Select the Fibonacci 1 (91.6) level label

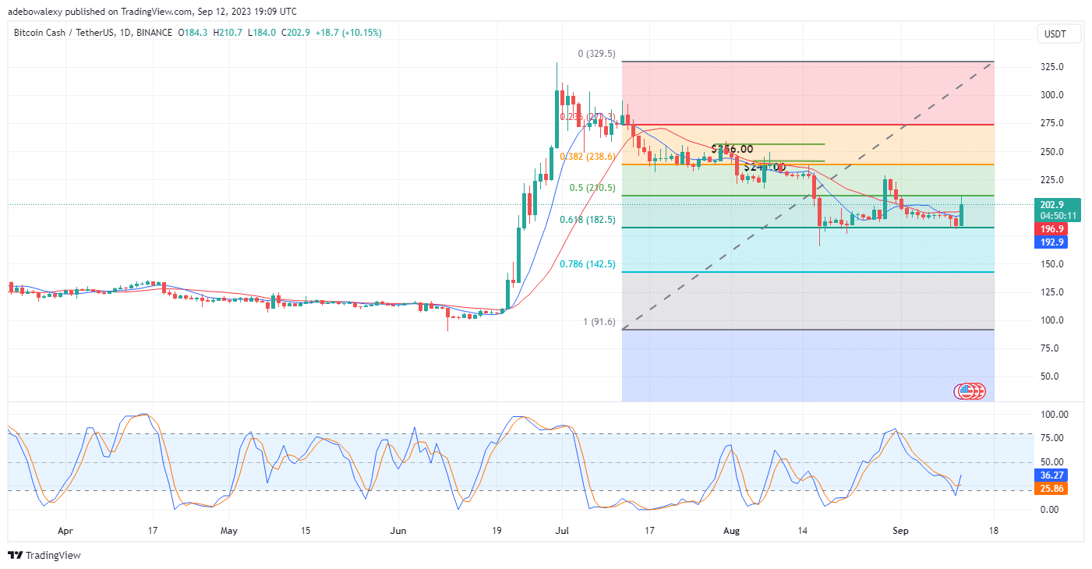click(599, 322)
